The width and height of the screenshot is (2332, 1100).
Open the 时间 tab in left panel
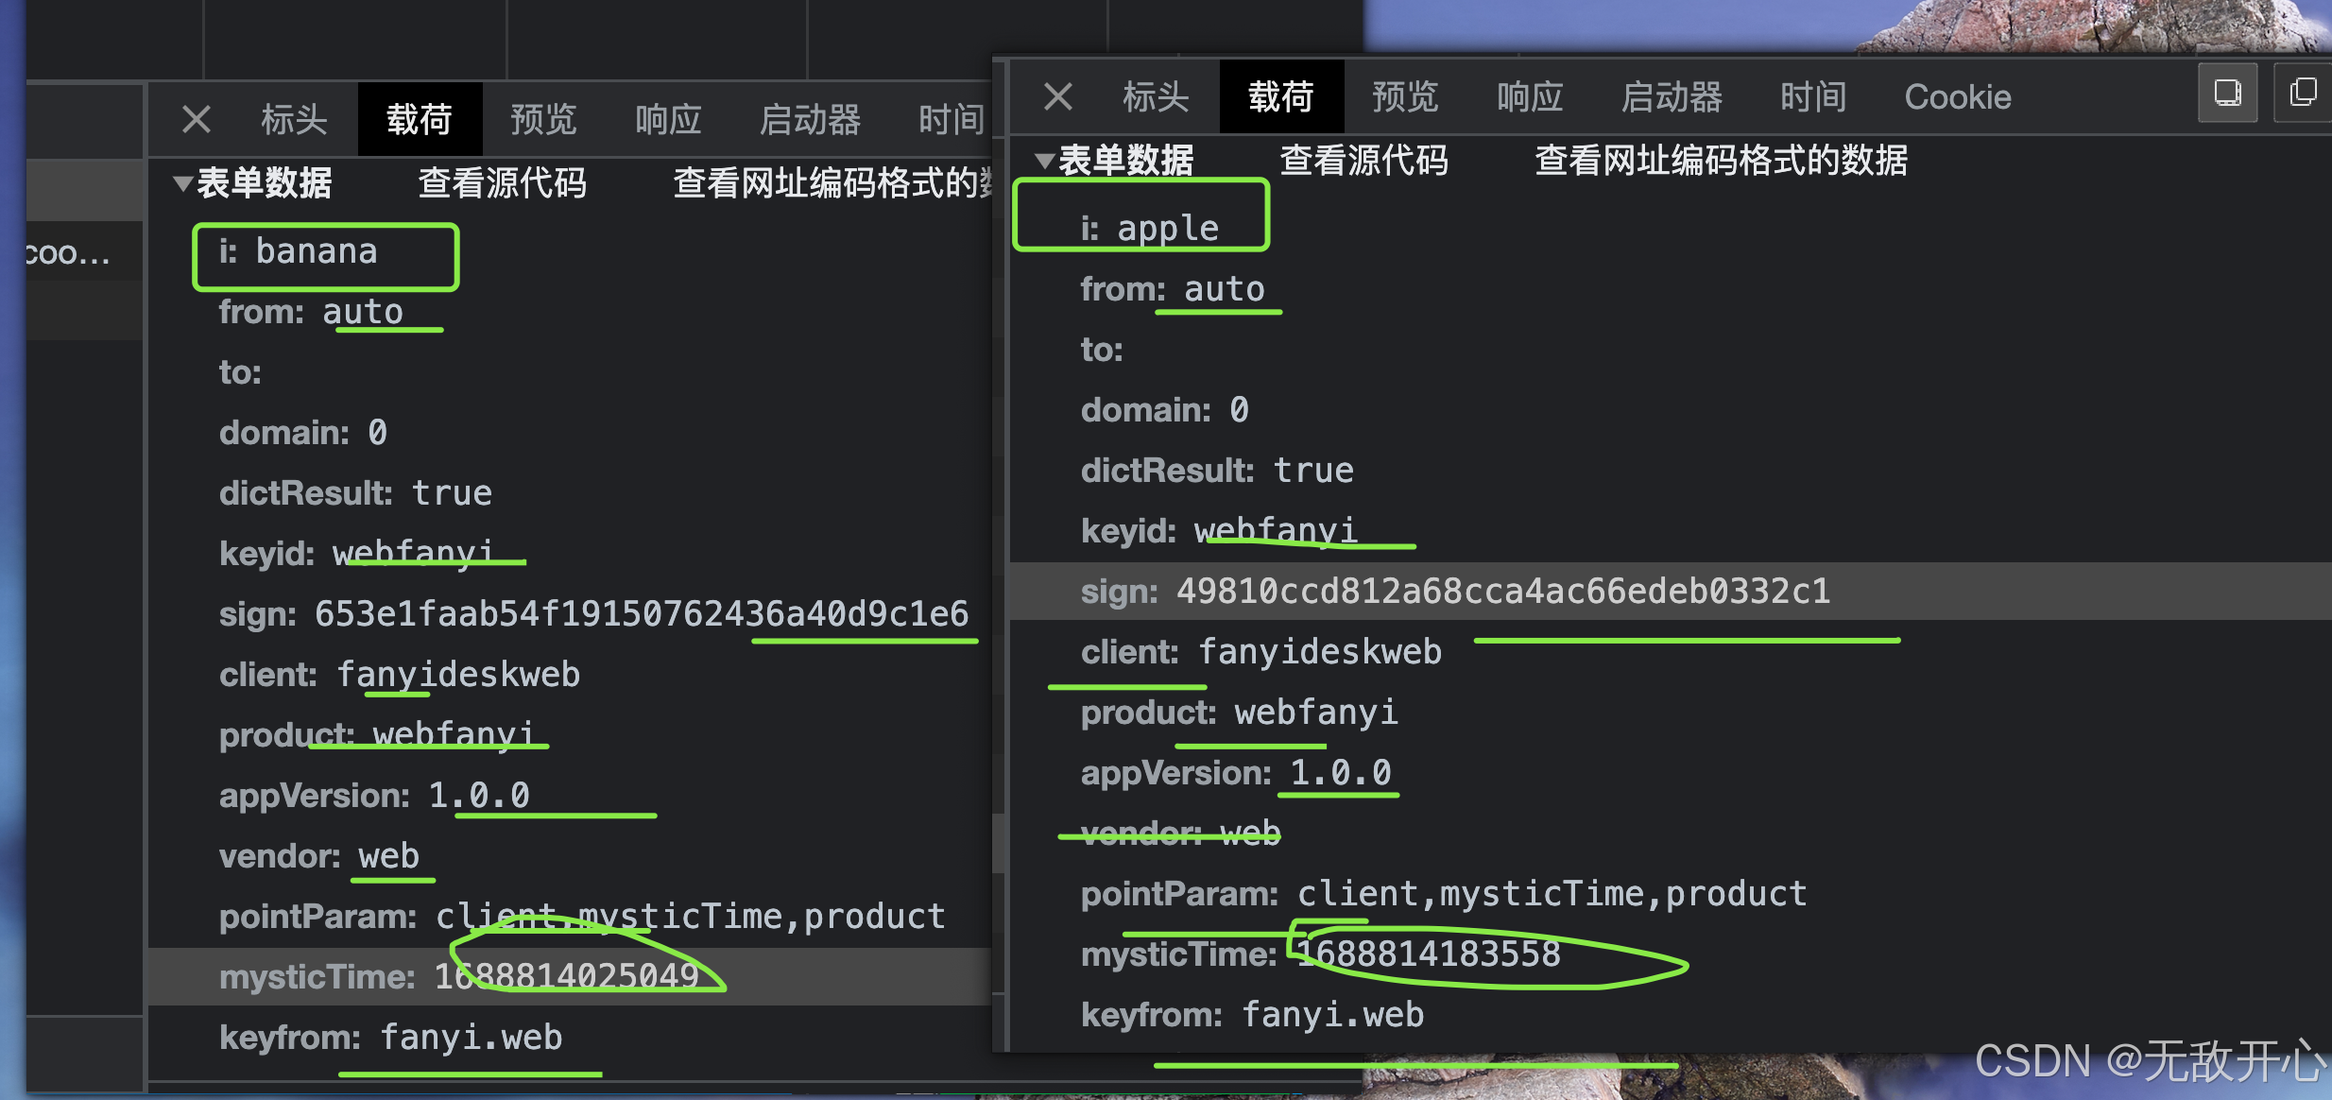[952, 119]
